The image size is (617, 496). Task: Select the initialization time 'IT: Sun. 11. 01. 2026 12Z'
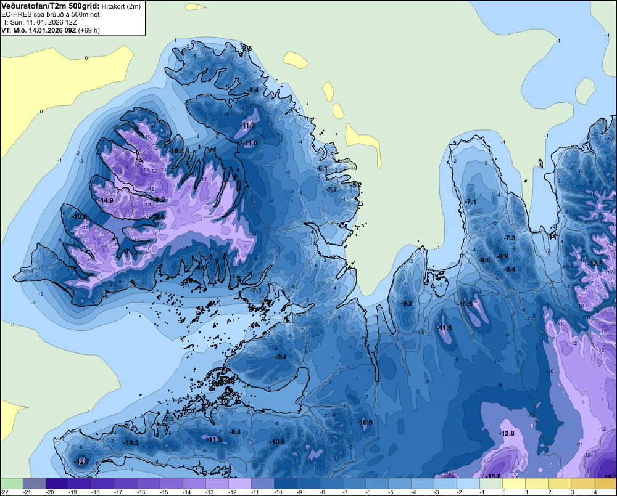click(39, 22)
